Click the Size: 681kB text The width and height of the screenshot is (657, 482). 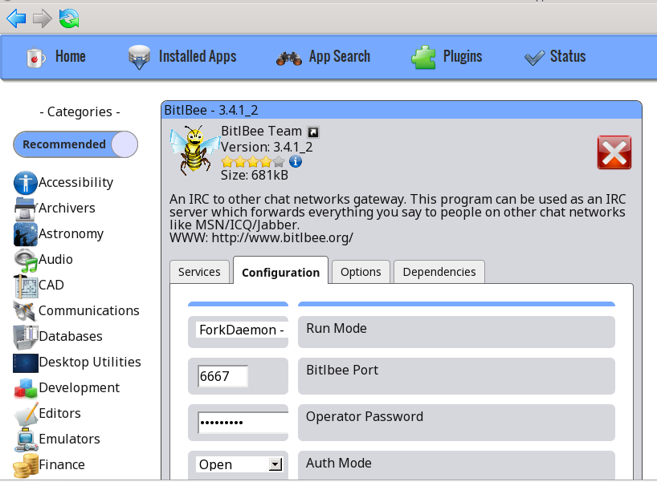point(255,175)
